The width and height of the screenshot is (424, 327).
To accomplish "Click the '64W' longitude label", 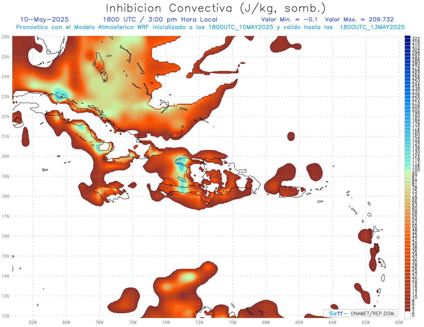I will (x=332, y=322).
